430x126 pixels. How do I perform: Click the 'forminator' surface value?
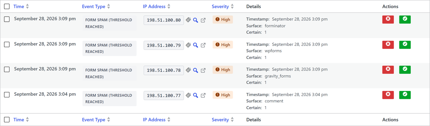tap(275, 26)
